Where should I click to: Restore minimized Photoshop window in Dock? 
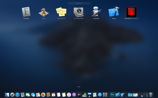146,95
